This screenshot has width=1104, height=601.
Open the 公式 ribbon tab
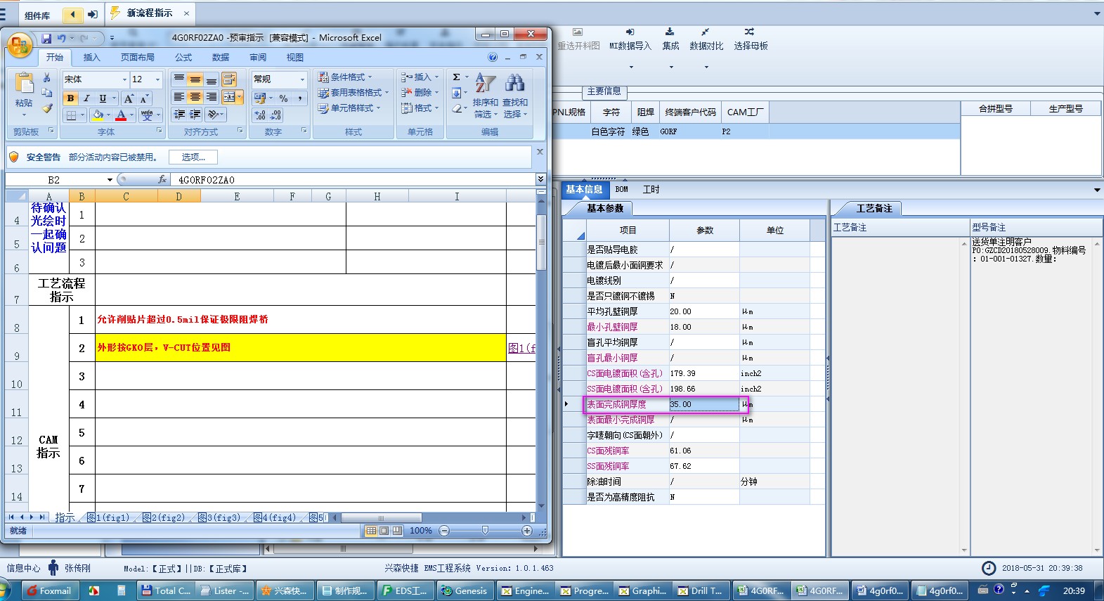(183, 58)
